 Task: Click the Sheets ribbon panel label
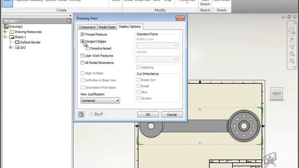point(221,10)
